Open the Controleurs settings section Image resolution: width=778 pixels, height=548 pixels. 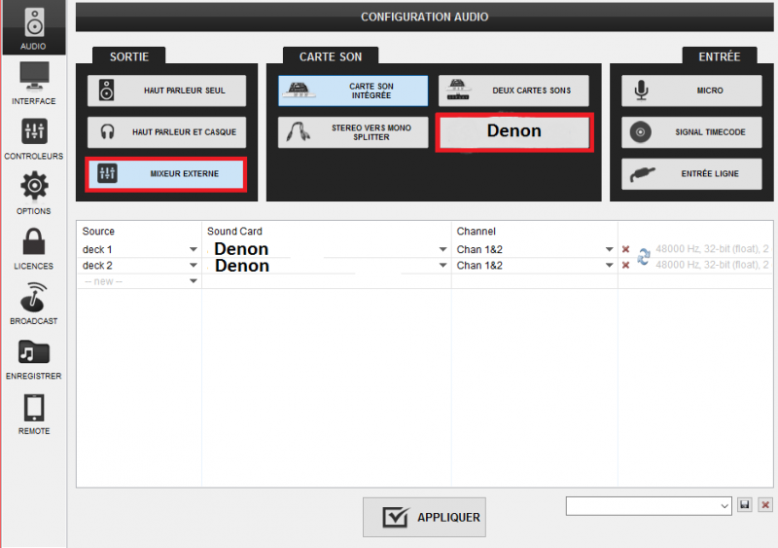tap(34, 138)
